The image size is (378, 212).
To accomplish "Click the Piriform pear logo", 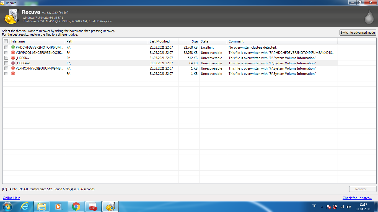I will click(369, 17).
